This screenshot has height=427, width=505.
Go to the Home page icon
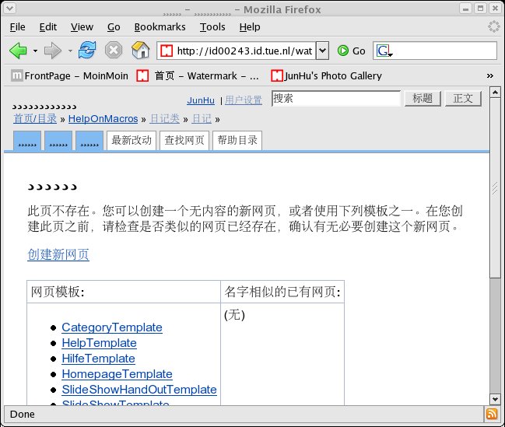coord(140,51)
